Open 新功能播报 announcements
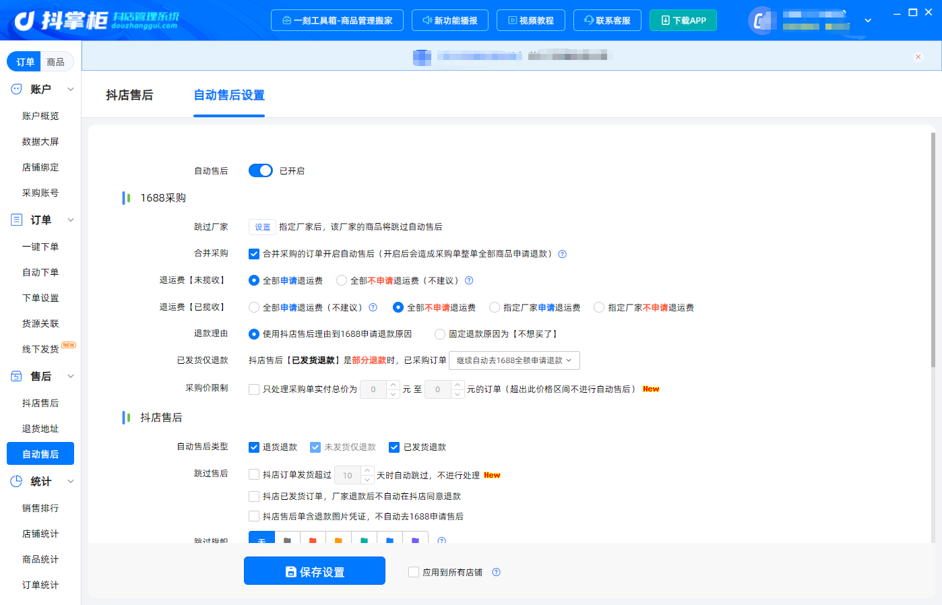 pos(450,20)
